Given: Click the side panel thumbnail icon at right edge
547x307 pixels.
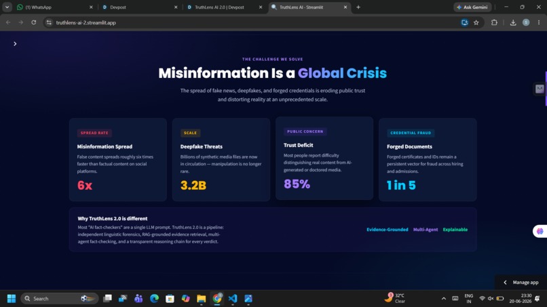Looking at the screenshot, I should click(x=540, y=89).
